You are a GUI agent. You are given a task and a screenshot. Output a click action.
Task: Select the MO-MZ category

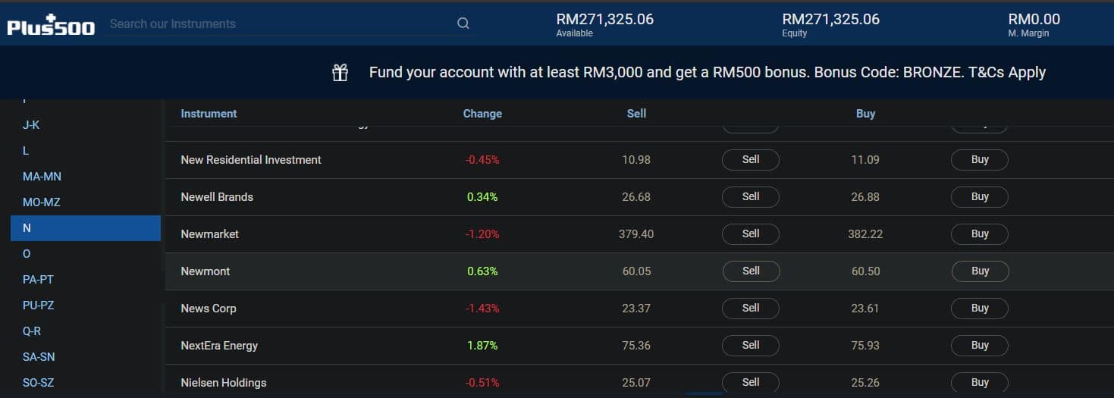[x=41, y=202]
